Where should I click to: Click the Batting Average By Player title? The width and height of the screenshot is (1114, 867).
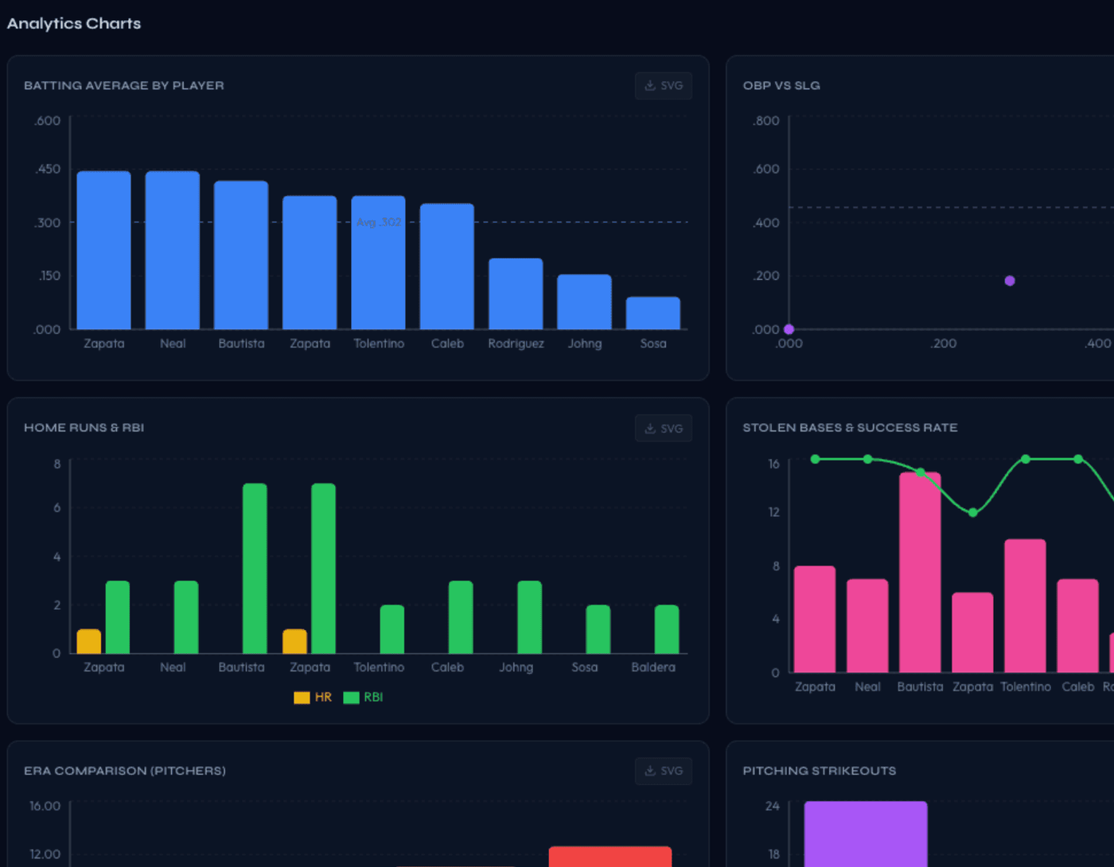tap(124, 85)
